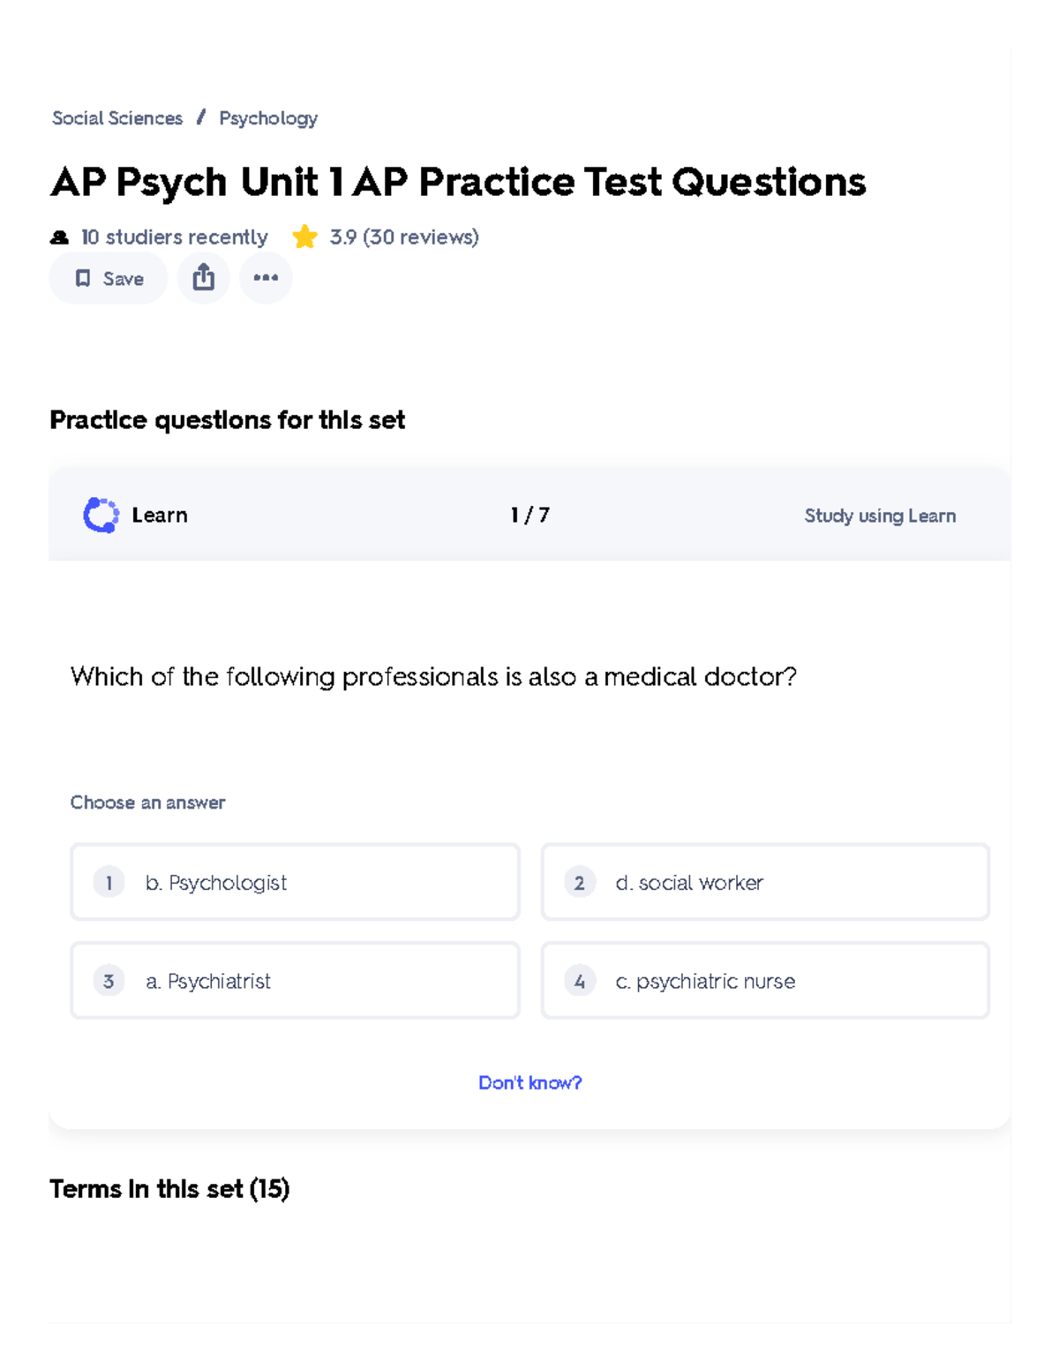Click the Save button
This screenshot has width=1059, height=1371.
click(x=108, y=278)
